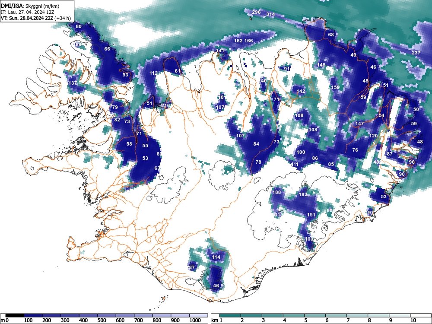Click the map value 142
This screenshot has width=432, height=324.
pyautogui.click(x=301, y=91)
